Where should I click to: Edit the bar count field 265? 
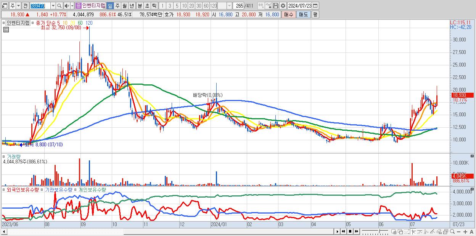coord(238,6)
